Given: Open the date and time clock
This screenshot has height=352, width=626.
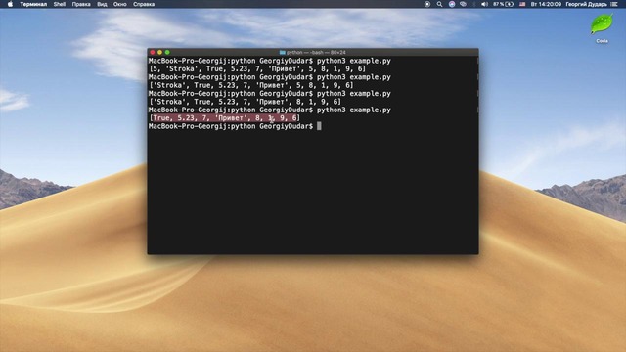Looking at the screenshot, I should [546, 4].
